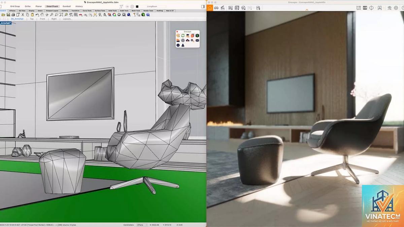Click the orange home icon in Enscape
The width and height of the screenshot is (404, 227).
tap(210, 8)
